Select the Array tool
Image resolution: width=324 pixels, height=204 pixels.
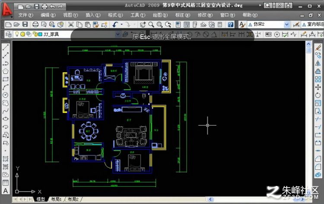pyautogui.click(x=318, y=79)
